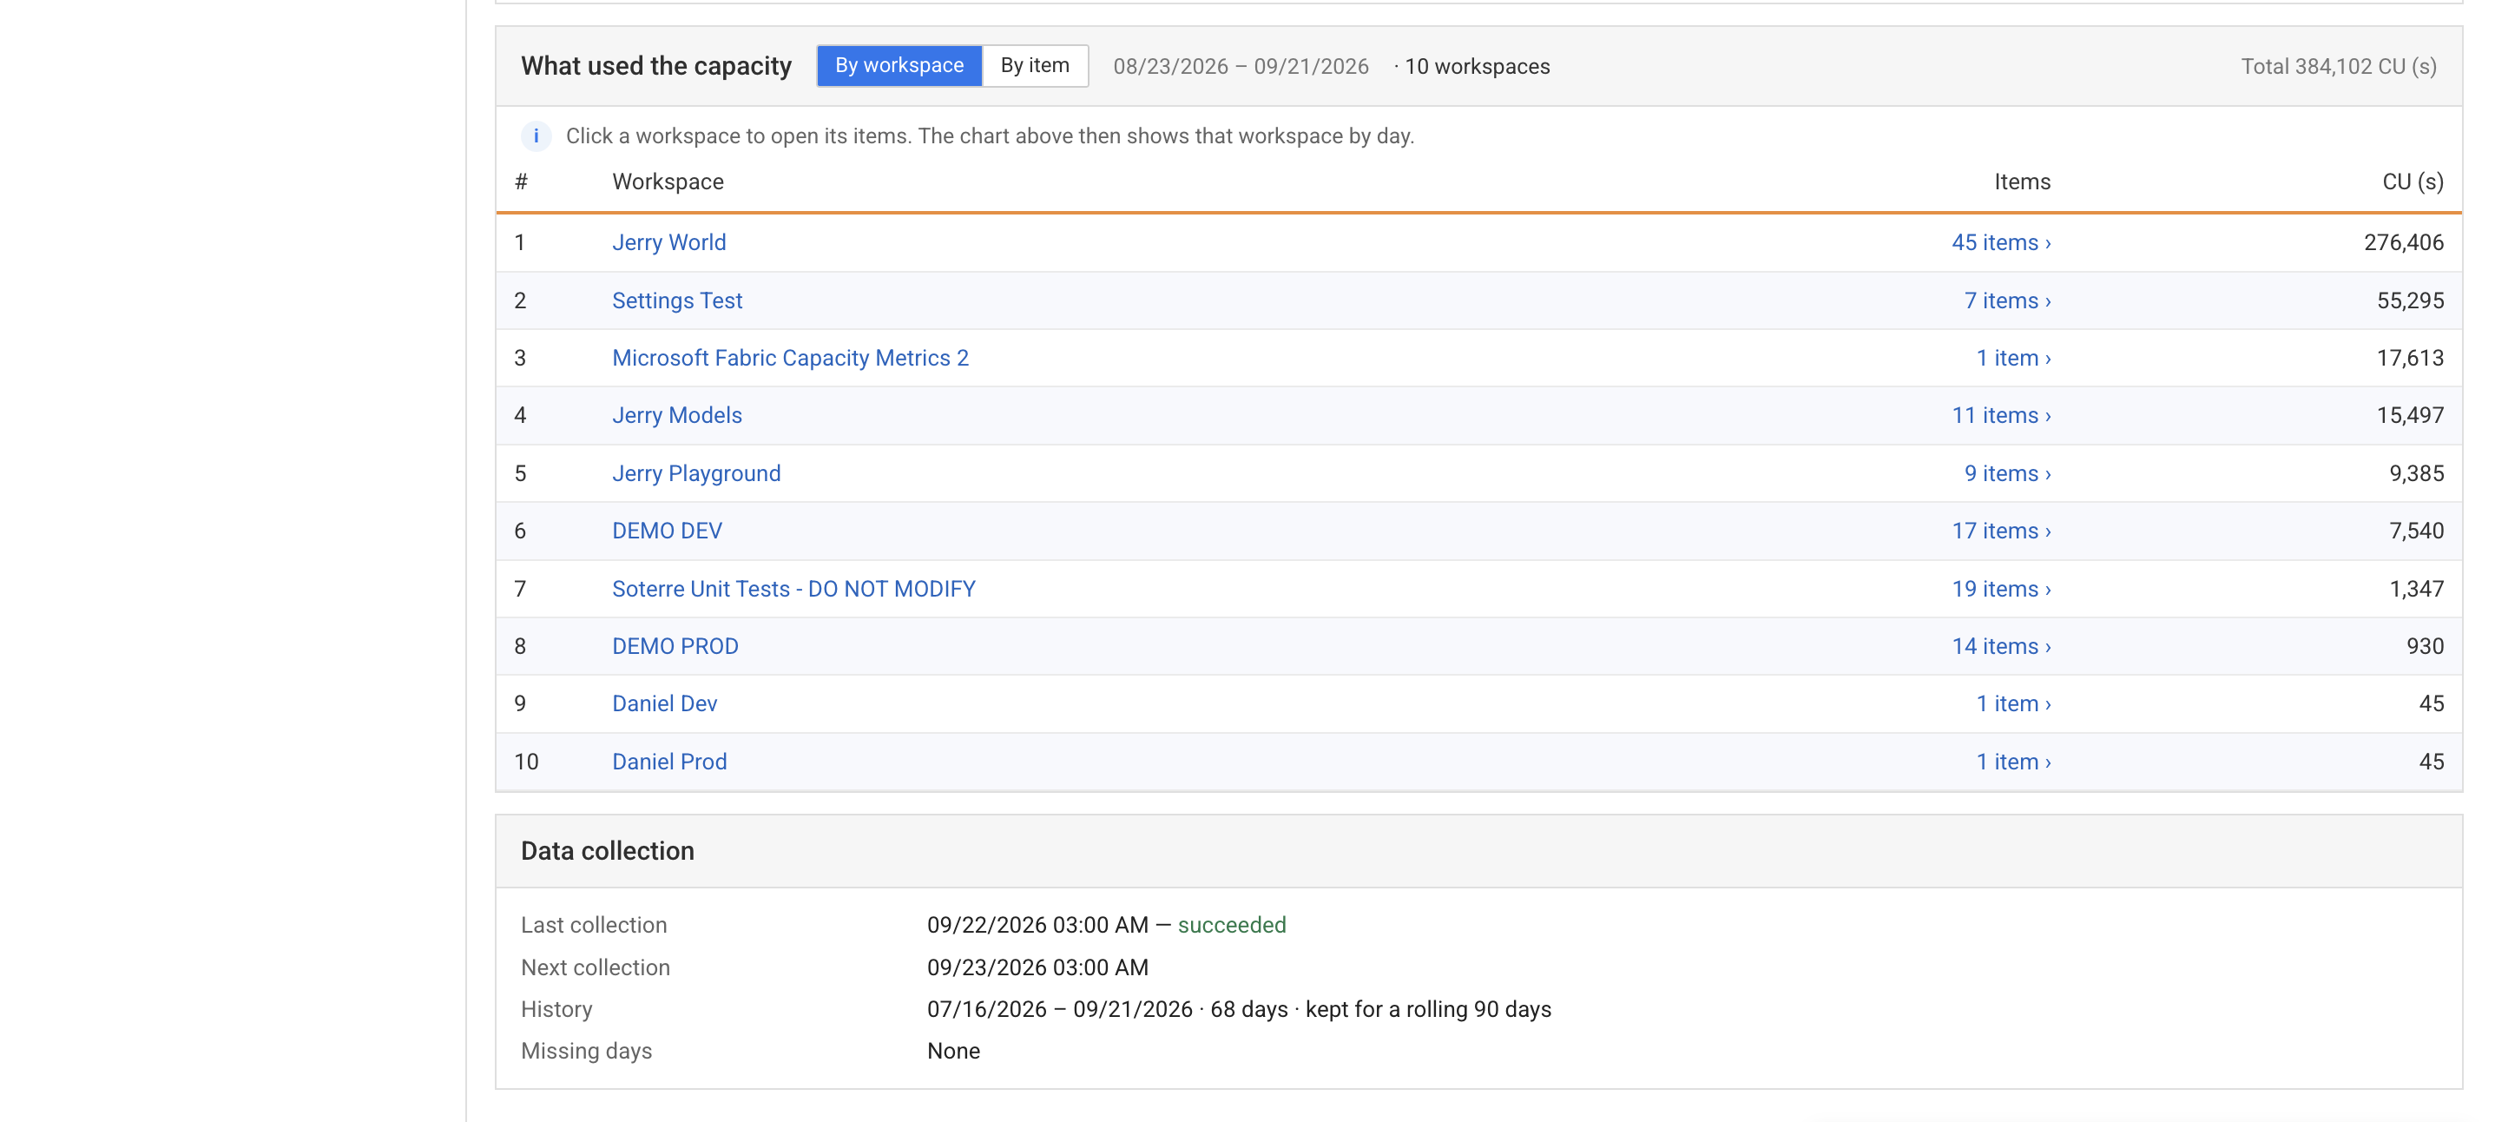This screenshot has width=2495, height=1122.
Task: Expand the 1 item link for Daniel Dev
Action: tap(2014, 703)
